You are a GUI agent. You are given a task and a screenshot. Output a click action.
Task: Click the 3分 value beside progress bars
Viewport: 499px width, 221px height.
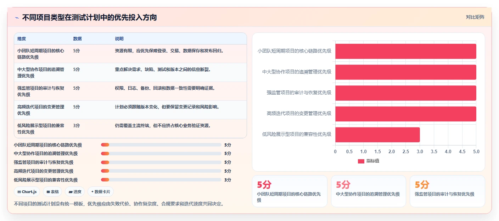[x=228, y=180]
